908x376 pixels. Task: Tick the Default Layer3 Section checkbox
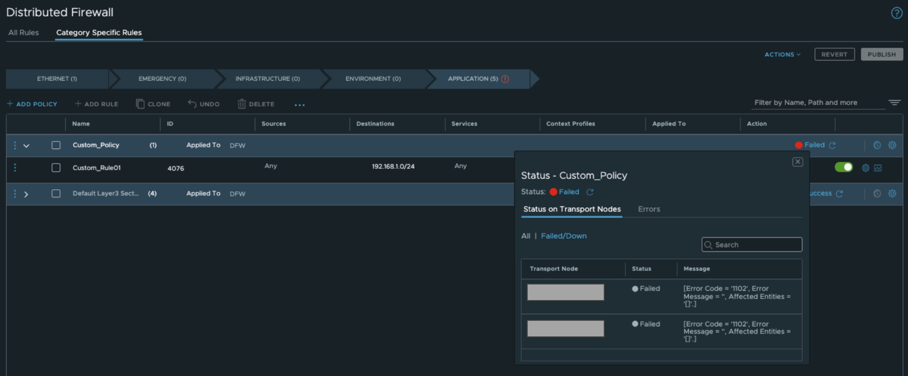click(56, 193)
